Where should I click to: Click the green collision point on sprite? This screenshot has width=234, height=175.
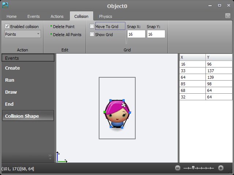coord(105,112)
